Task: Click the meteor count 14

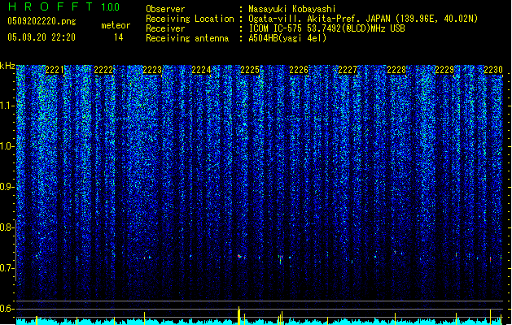Action: (x=119, y=37)
